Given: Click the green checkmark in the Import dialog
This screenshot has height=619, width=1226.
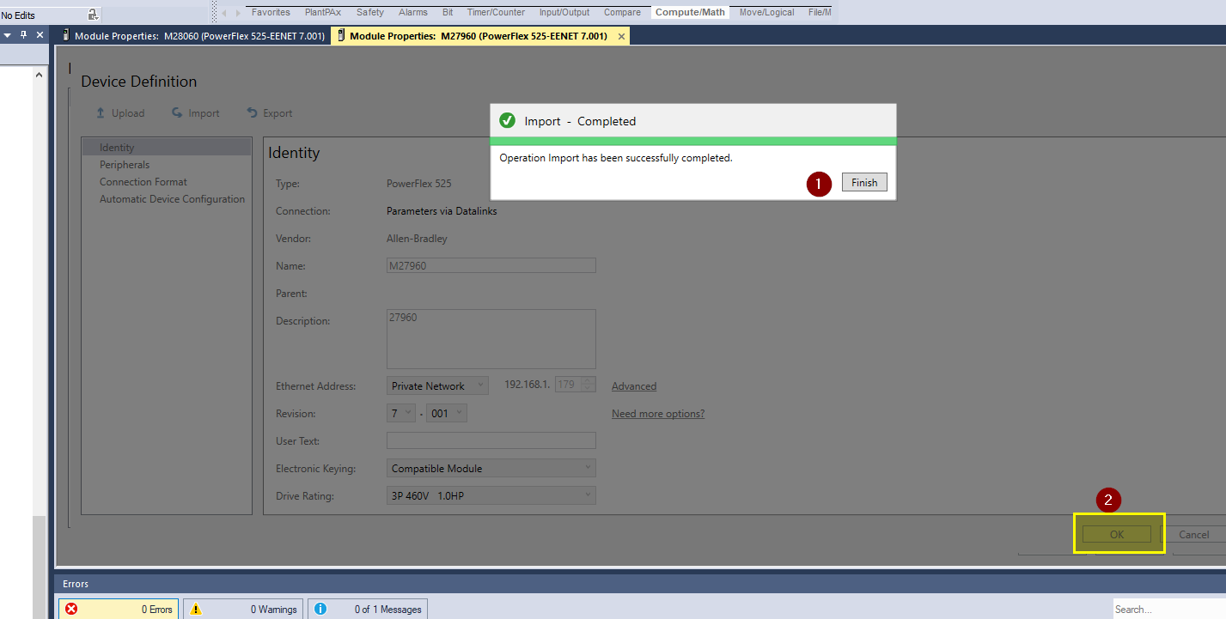Looking at the screenshot, I should pyautogui.click(x=507, y=121).
